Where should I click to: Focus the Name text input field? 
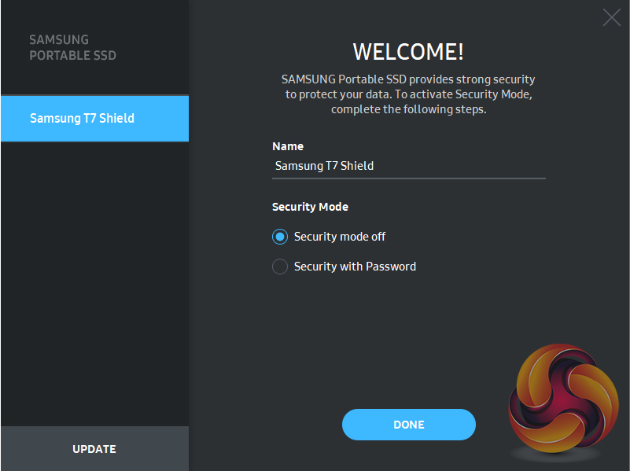pyautogui.click(x=408, y=166)
